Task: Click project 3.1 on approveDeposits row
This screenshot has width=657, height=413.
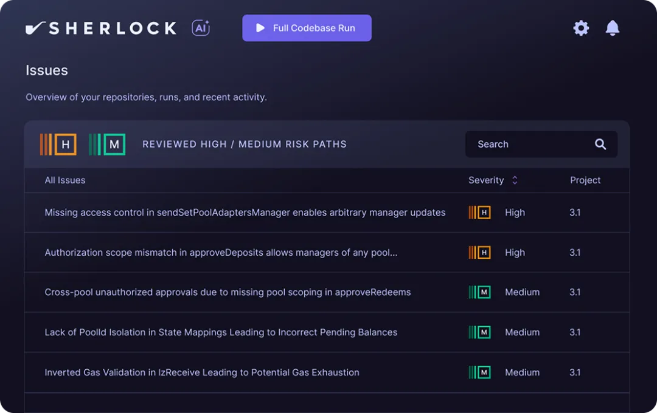Action: 575,253
